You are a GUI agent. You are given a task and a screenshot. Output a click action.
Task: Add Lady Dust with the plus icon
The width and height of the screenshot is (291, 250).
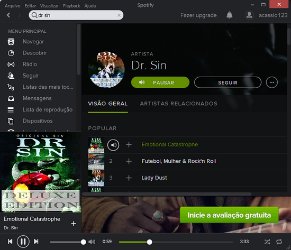(129, 178)
